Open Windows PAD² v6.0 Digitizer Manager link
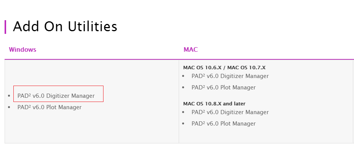 click(56, 96)
